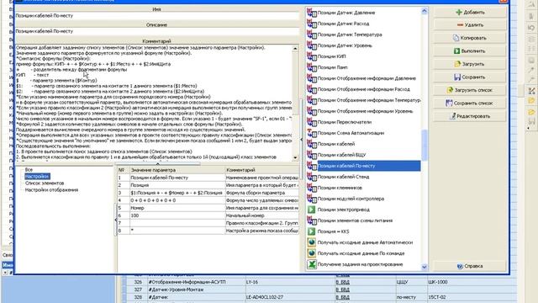The height and width of the screenshot is (303, 538).
Task: Click icon next to Позиции КИП
Action: (x=312, y=56)
